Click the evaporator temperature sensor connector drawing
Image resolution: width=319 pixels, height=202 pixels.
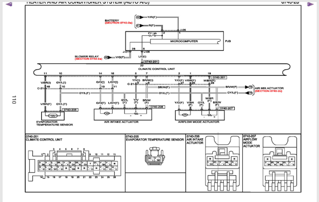[x=155, y=157]
